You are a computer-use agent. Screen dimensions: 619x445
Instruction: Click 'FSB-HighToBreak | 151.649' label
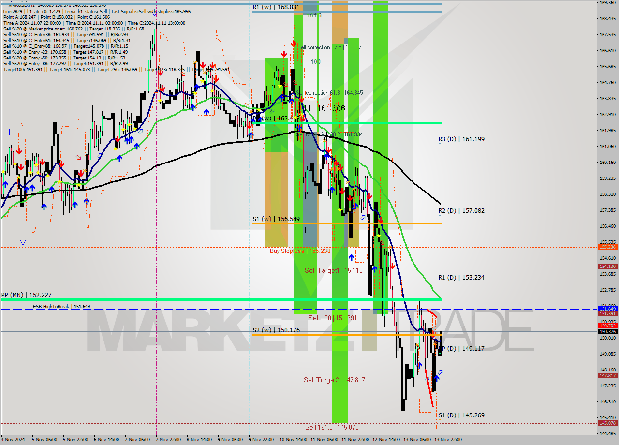61,307
